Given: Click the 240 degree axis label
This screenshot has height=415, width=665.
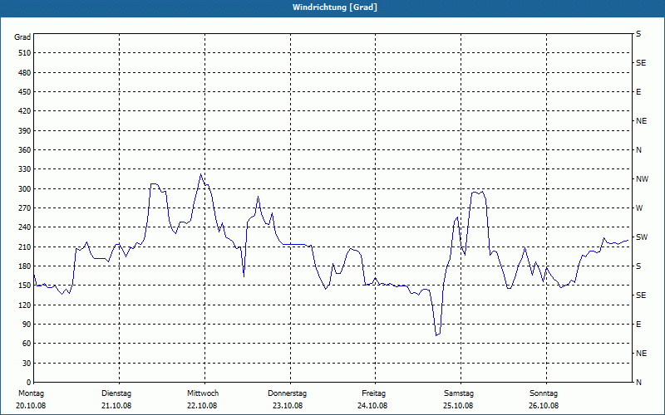Looking at the screenshot, I should tap(25, 227).
